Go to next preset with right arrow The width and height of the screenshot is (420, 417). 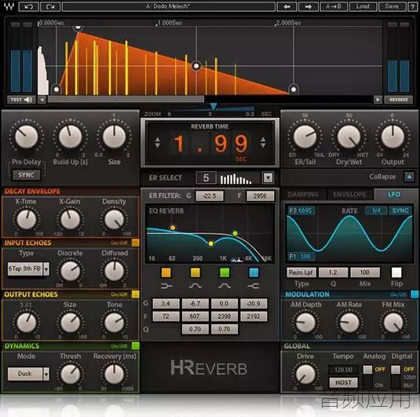[309, 6]
